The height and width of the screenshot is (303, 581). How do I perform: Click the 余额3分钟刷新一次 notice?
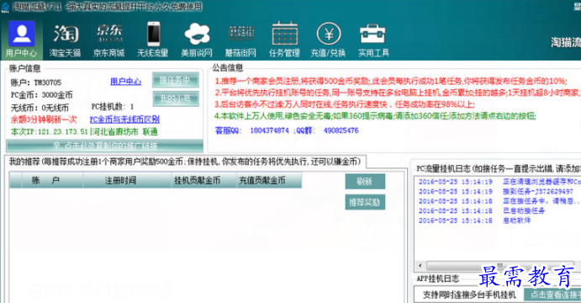pos(44,120)
